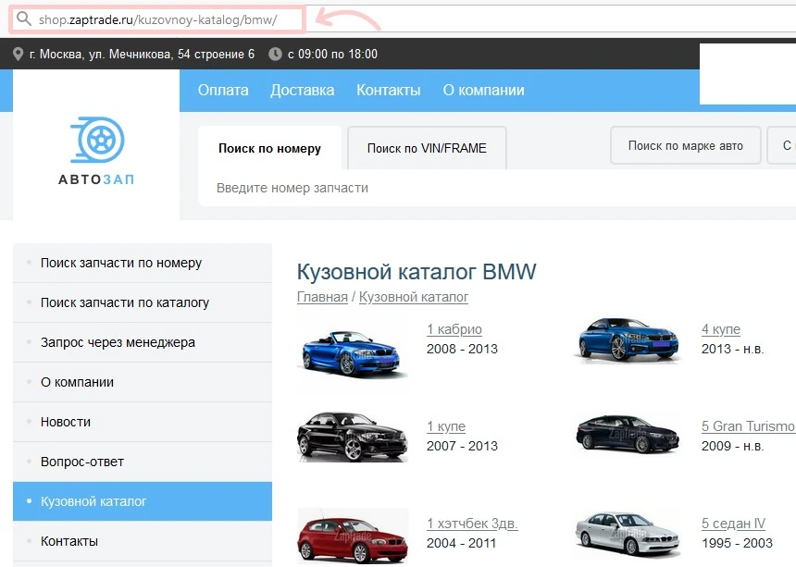796x567 pixels.
Task: Click the Поиск по марке авто button
Action: point(685,145)
